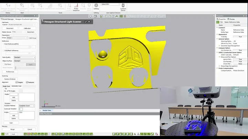The width and height of the screenshot is (248, 139).
Task: Click the Entity Thumbnails panel header
Action: [x=100, y=114]
